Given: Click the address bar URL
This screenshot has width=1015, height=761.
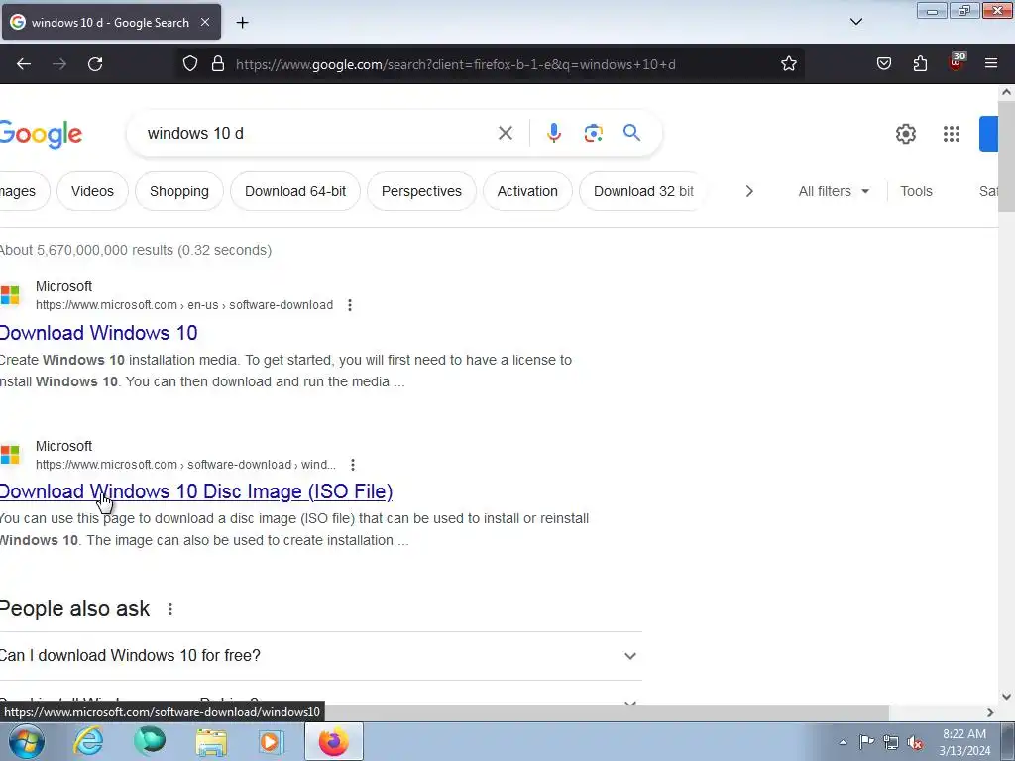Looking at the screenshot, I should coord(456,64).
